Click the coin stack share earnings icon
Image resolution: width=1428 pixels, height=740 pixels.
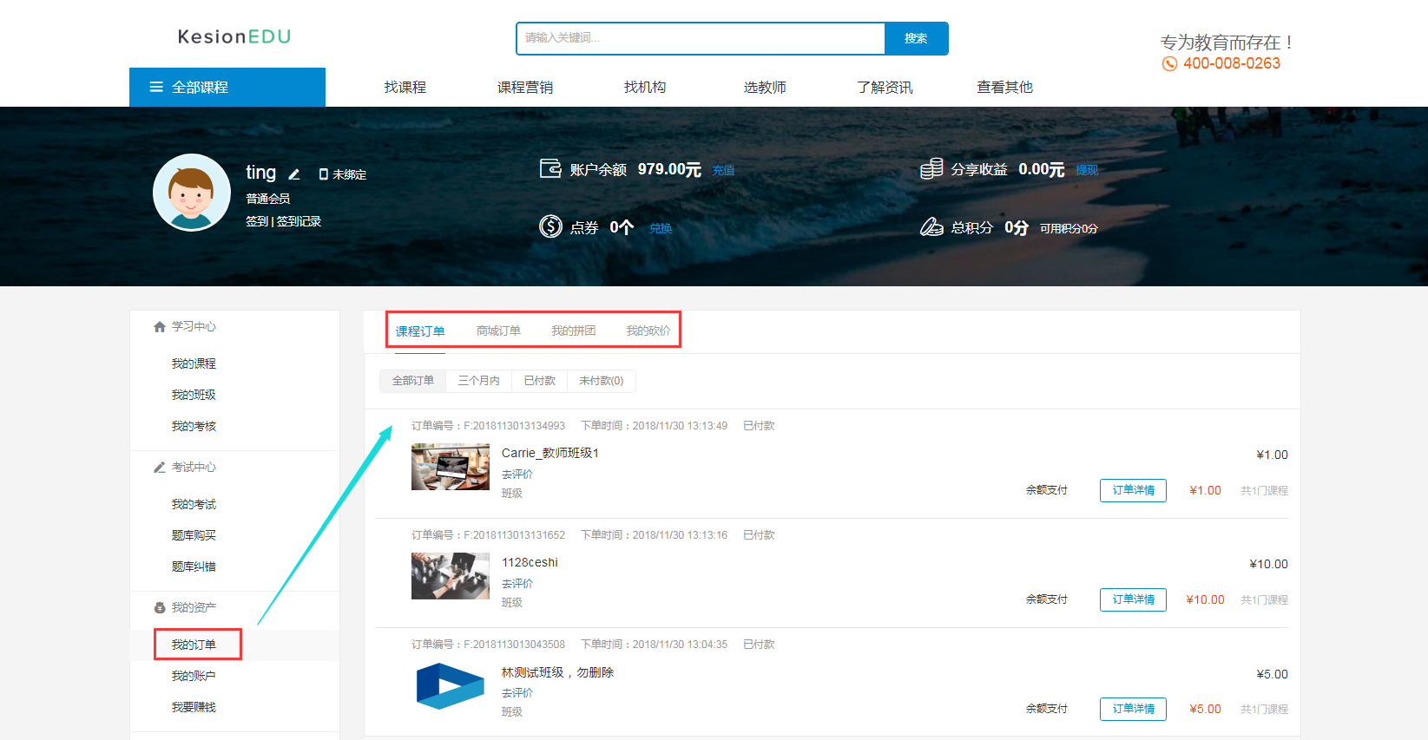[x=931, y=168]
